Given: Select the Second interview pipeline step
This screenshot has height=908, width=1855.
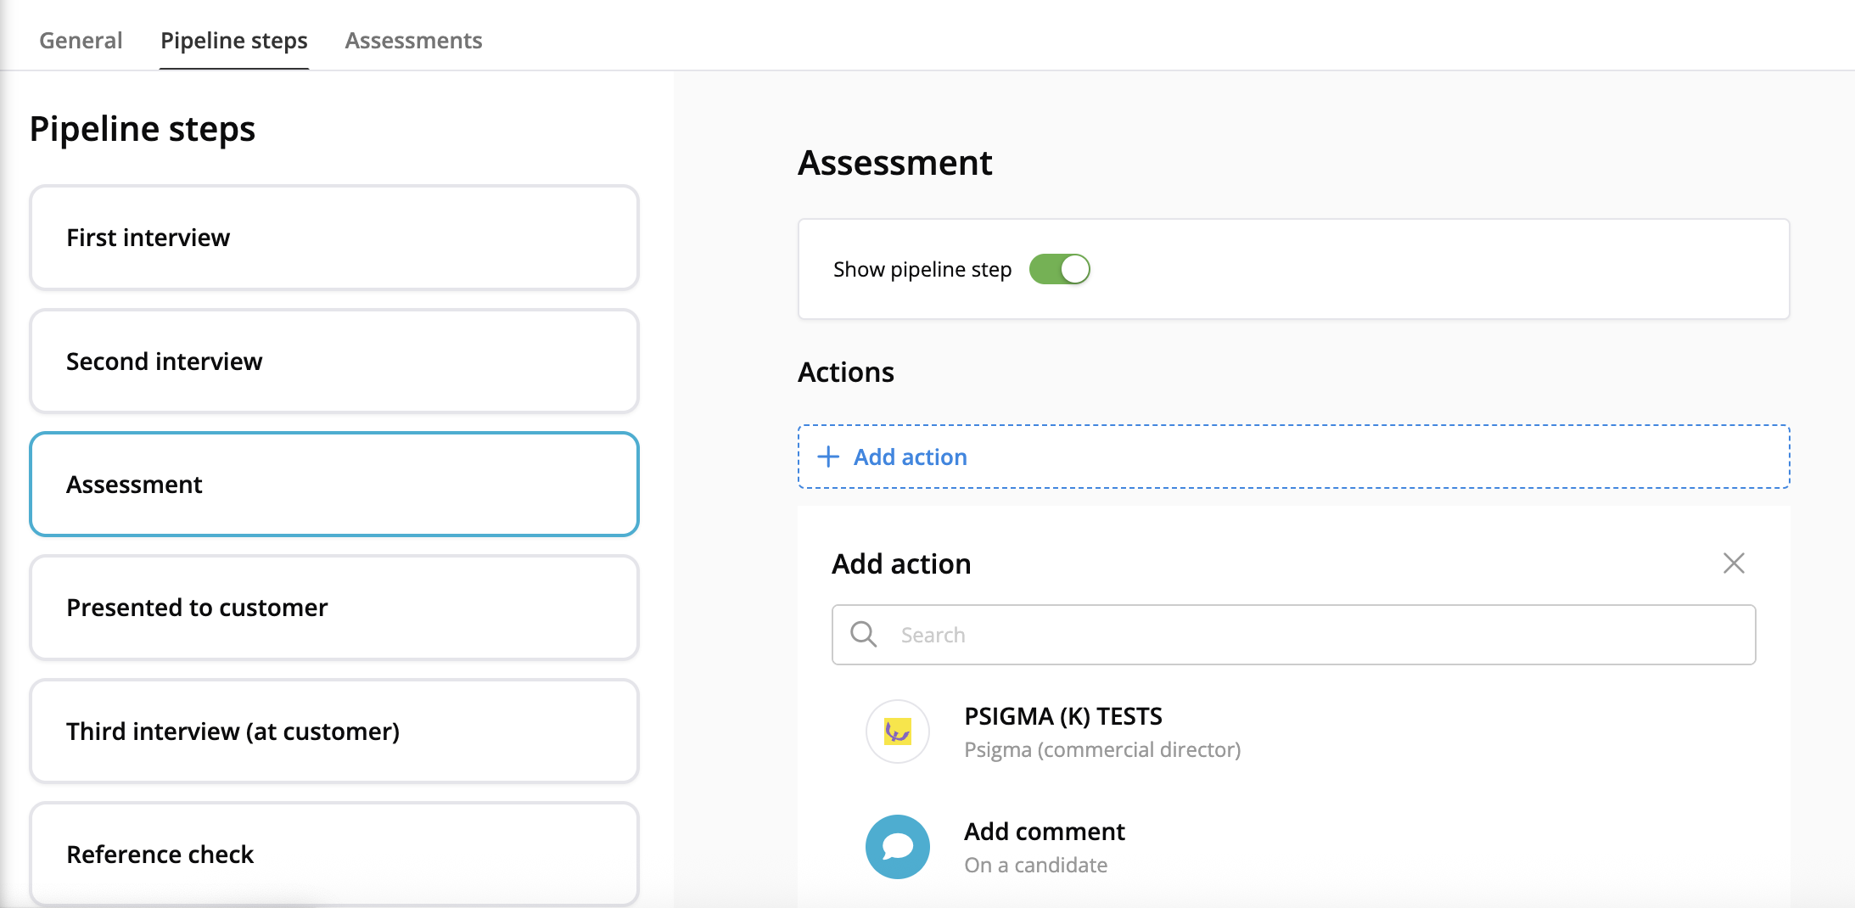Looking at the screenshot, I should pyautogui.click(x=333, y=362).
